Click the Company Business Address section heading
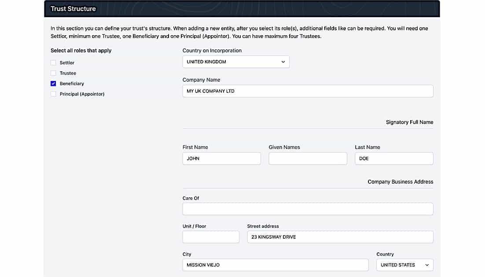Viewport: 485px width, 277px height. pyautogui.click(x=400, y=181)
